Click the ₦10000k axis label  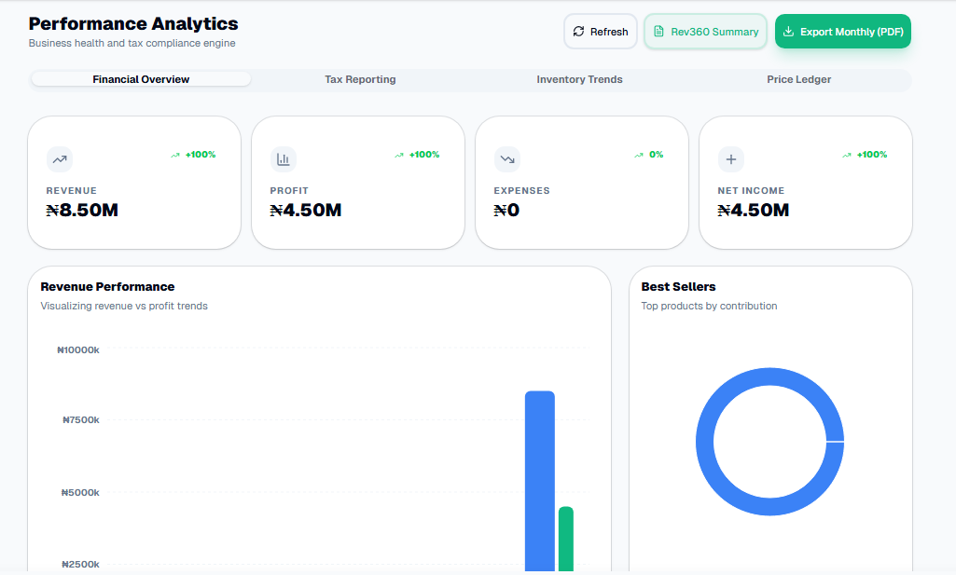pos(78,350)
